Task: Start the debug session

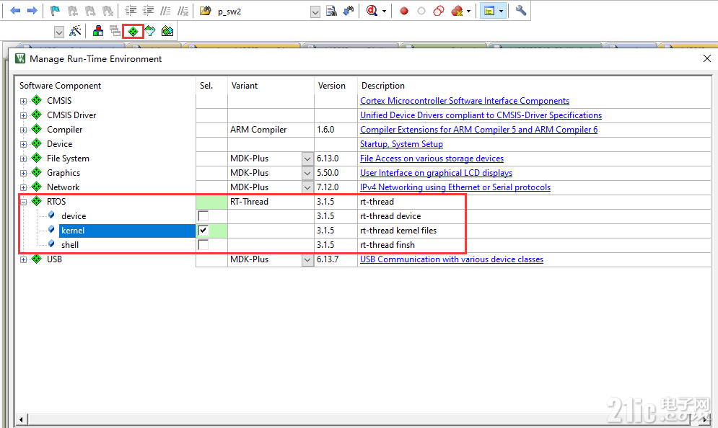Action: point(372,11)
